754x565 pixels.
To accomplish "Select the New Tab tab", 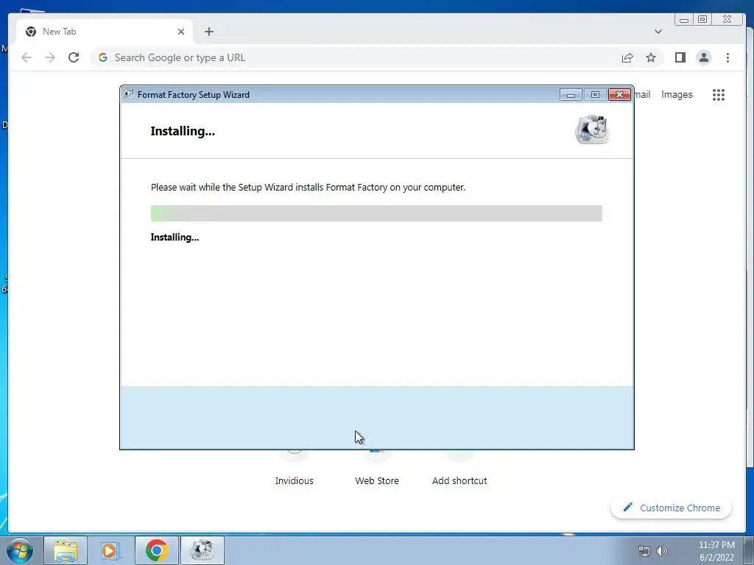I will 105,32.
